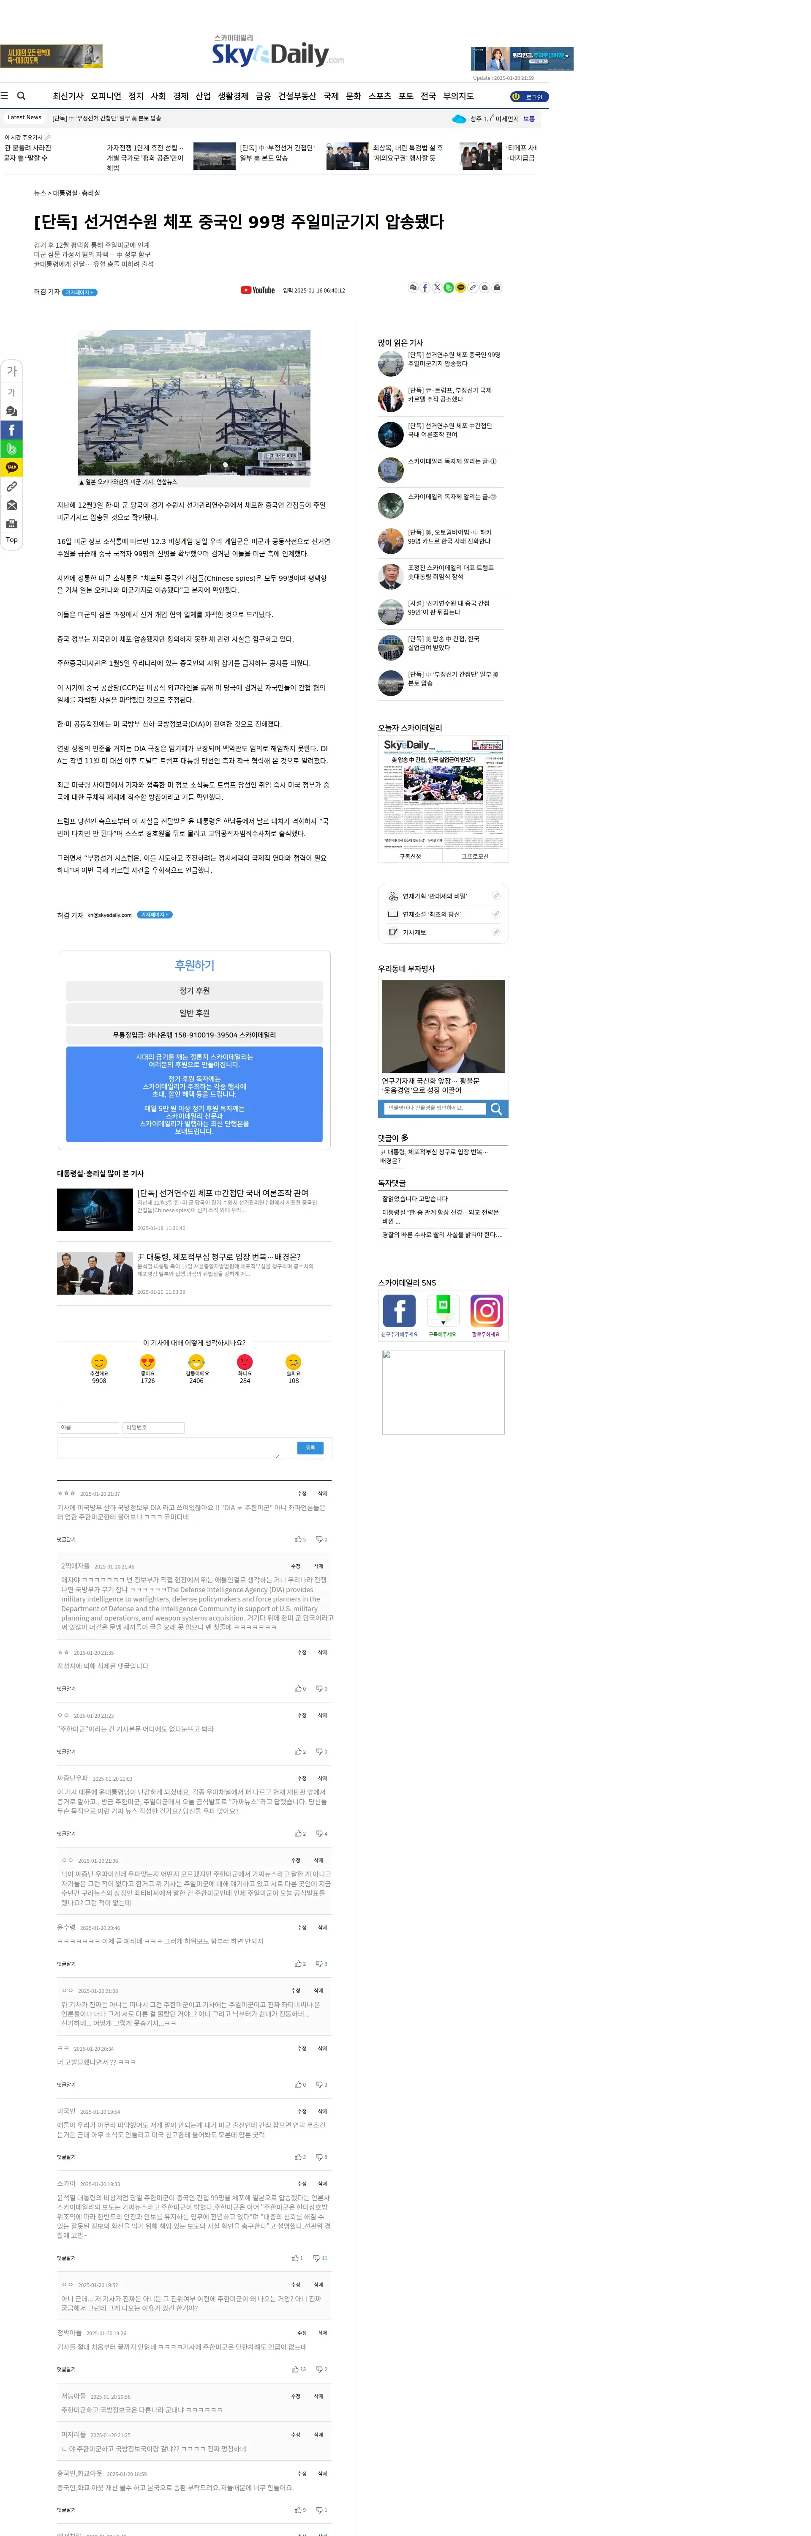Click the search magnifier icon in header
Image resolution: width=811 pixels, height=2536 pixels.
point(21,96)
